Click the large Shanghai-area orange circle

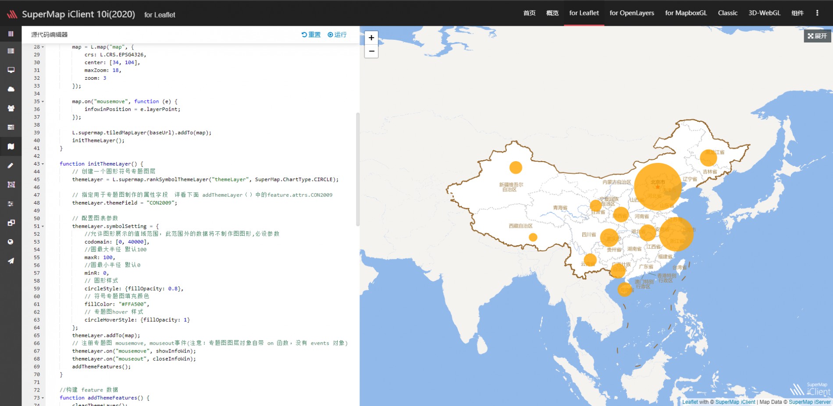pyautogui.click(x=676, y=233)
